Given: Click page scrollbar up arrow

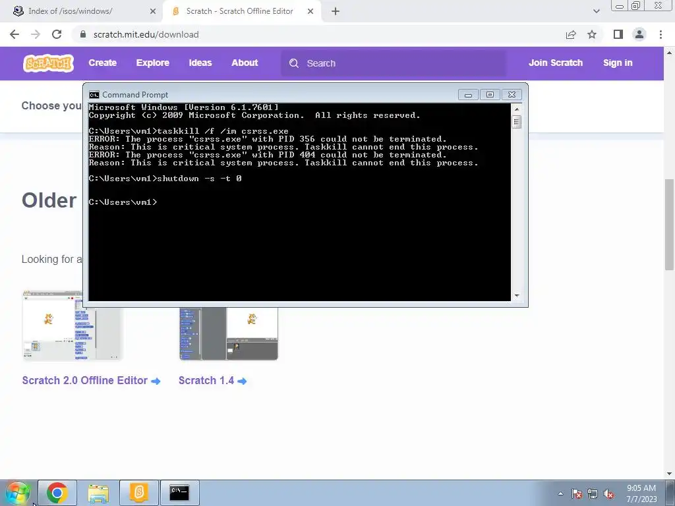Looking at the screenshot, I should (670, 53).
